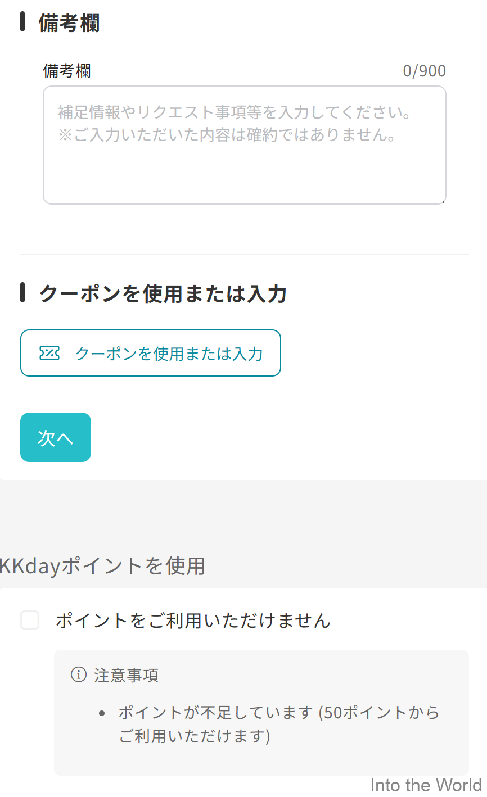Click the teal next-step button
Viewport: 487px width, 797px height.
click(55, 437)
